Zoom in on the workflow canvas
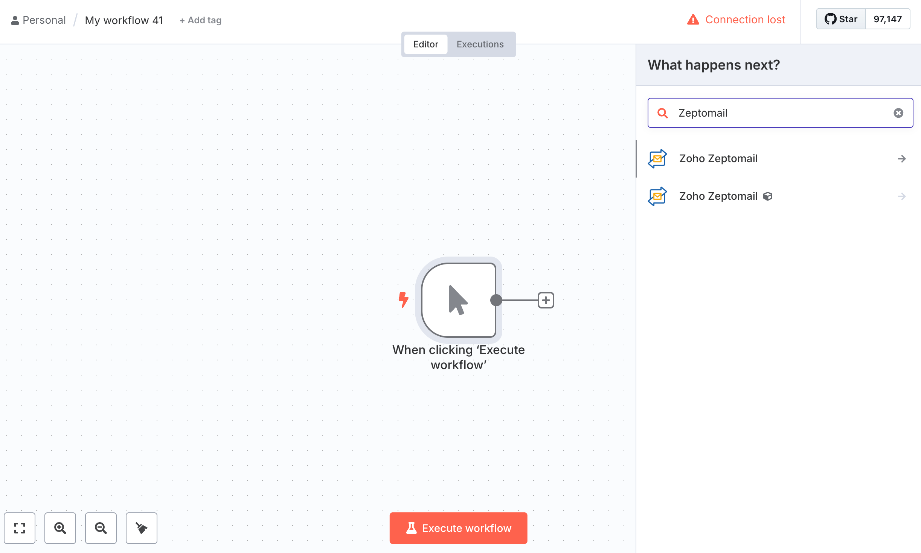Viewport: 921px width, 553px height. click(x=60, y=528)
